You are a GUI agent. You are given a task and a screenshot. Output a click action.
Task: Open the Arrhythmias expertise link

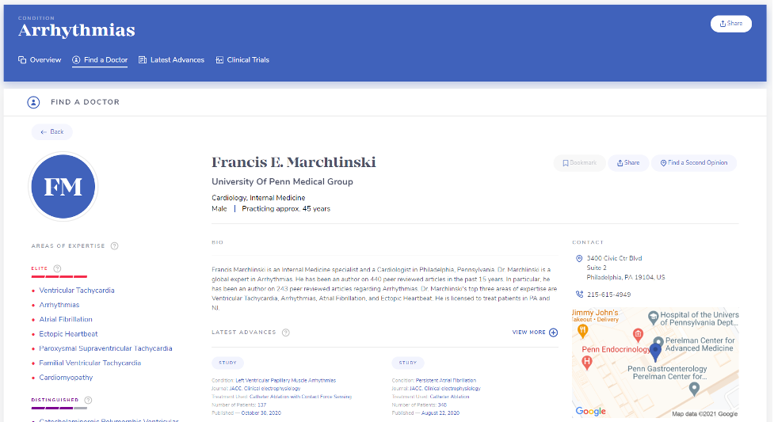tap(59, 305)
